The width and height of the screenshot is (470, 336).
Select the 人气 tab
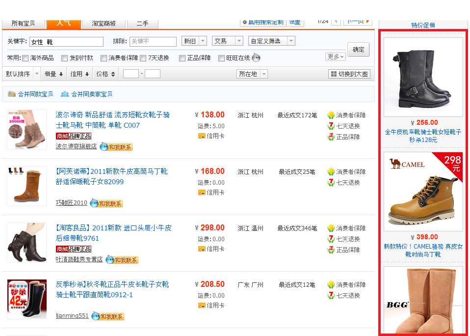(64, 24)
